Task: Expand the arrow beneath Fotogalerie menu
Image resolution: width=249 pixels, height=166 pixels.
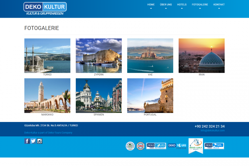Action: point(200,8)
